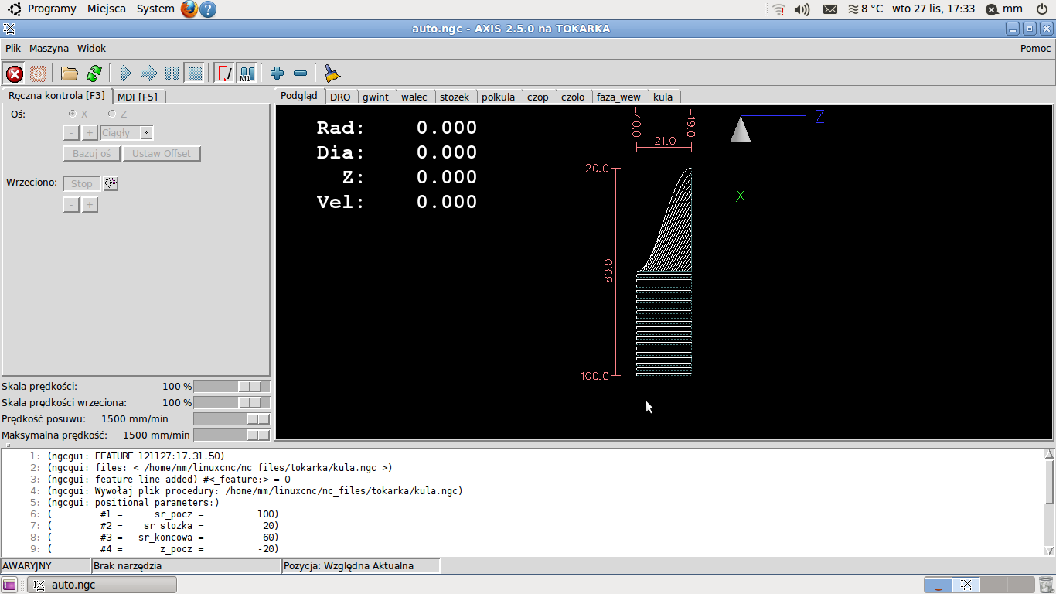Open help icon in top panel
The image size is (1056, 594).
[x=208, y=9]
